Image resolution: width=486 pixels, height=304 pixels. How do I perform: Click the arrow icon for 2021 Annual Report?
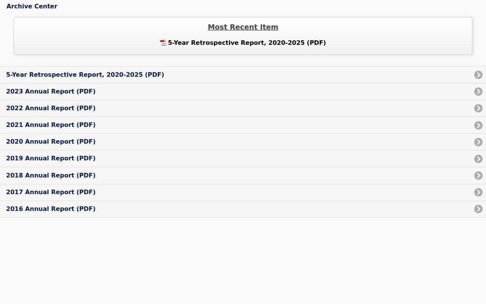click(x=478, y=125)
